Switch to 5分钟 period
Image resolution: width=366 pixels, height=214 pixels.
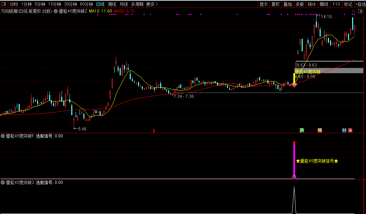pyautogui.click(x=40, y=4)
